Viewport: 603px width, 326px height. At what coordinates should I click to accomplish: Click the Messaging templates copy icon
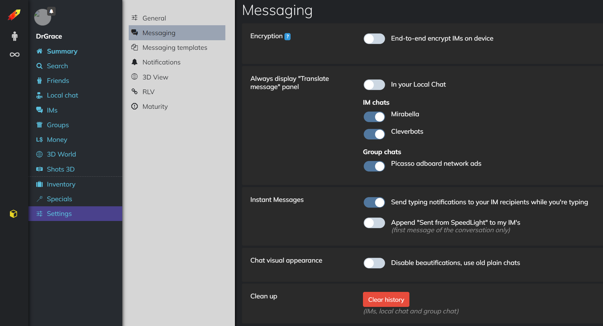(x=135, y=47)
